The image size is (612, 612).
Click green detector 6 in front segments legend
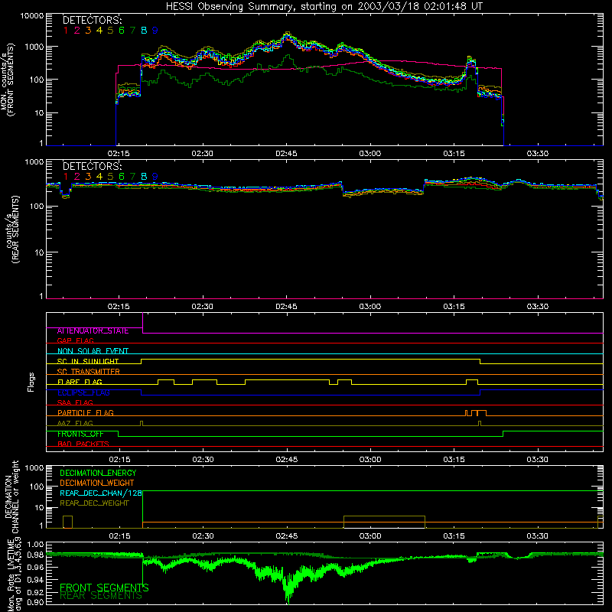coord(122,31)
